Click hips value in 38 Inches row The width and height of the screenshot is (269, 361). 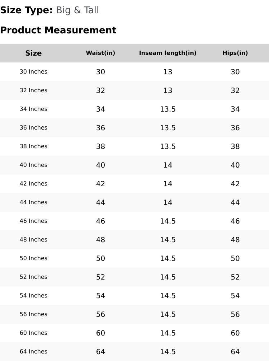(x=235, y=146)
